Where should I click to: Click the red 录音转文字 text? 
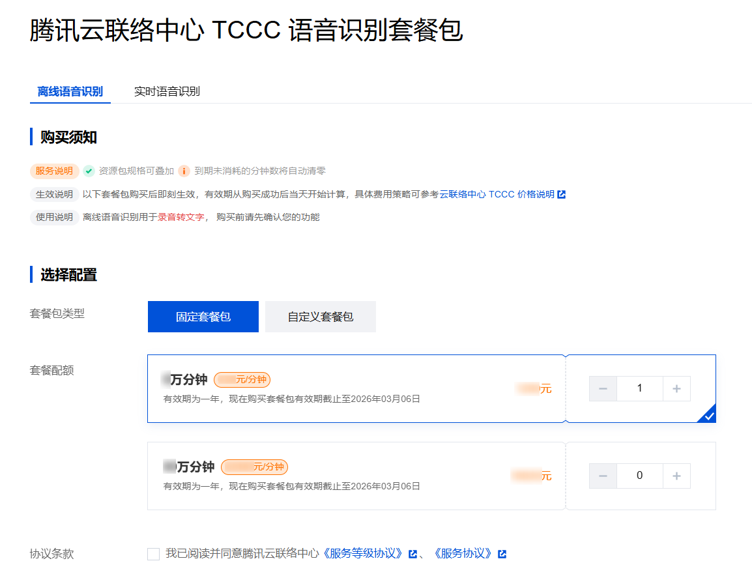[x=181, y=217]
